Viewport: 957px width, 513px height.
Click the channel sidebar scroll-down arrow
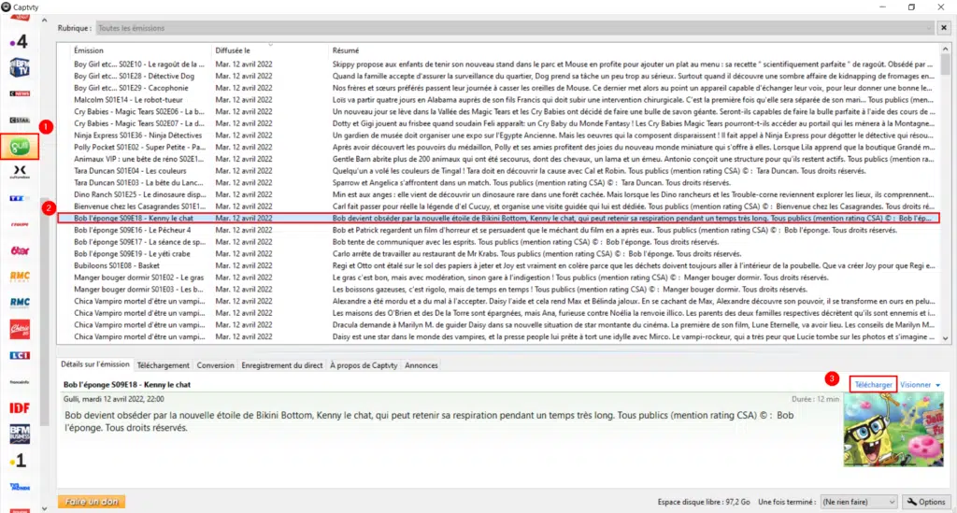(x=44, y=508)
